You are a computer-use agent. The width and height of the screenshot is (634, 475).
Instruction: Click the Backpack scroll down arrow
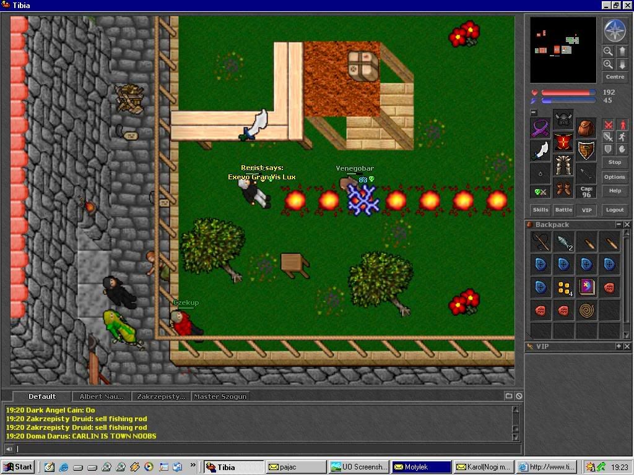tap(627, 335)
